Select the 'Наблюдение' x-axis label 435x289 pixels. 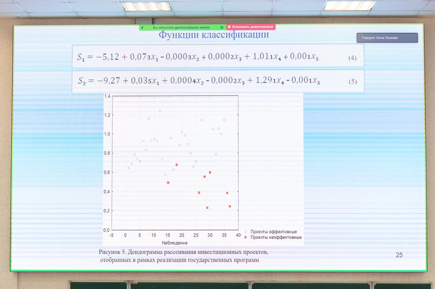[175, 243]
